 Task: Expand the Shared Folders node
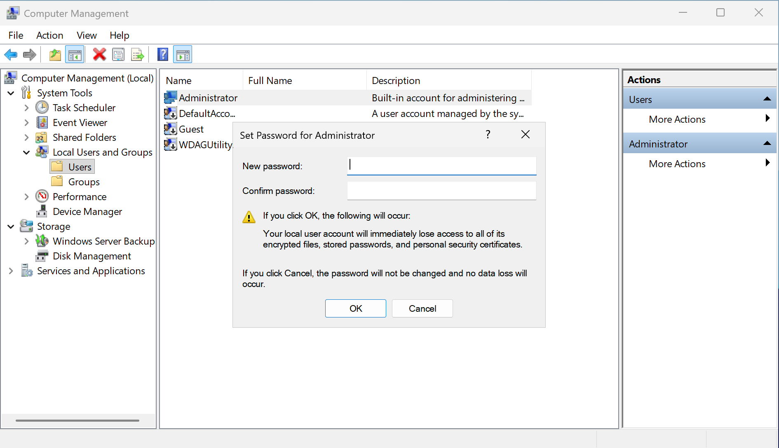pyautogui.click(x=27, y=138)
